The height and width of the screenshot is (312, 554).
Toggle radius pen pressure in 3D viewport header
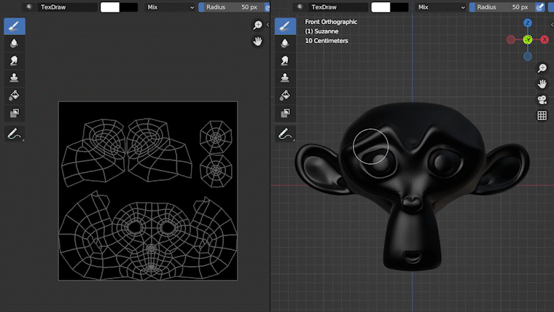[540, 7]
